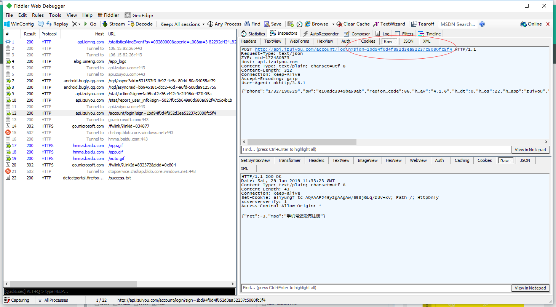The width and height of the screenshot is (556, 307).
Task: Open the Log tab
Action: 382,34
